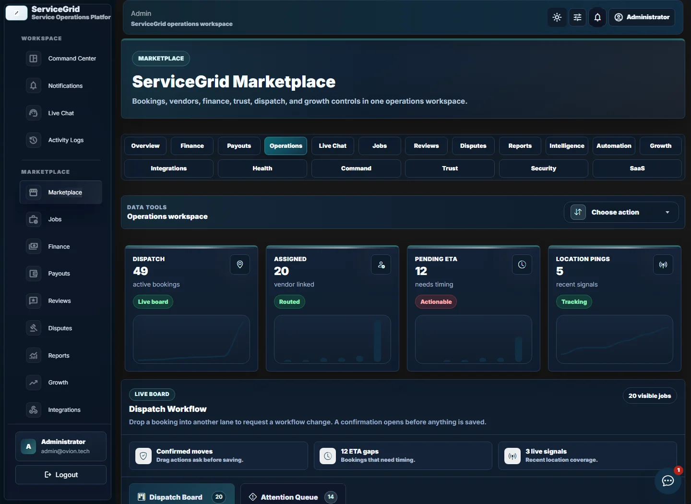This screenshot has width=691, height=504.
Task: Open Reports chart icon in sidebar
Action: (34, 356)
